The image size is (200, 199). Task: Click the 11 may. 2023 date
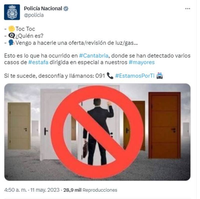click(x=45, y=190)
